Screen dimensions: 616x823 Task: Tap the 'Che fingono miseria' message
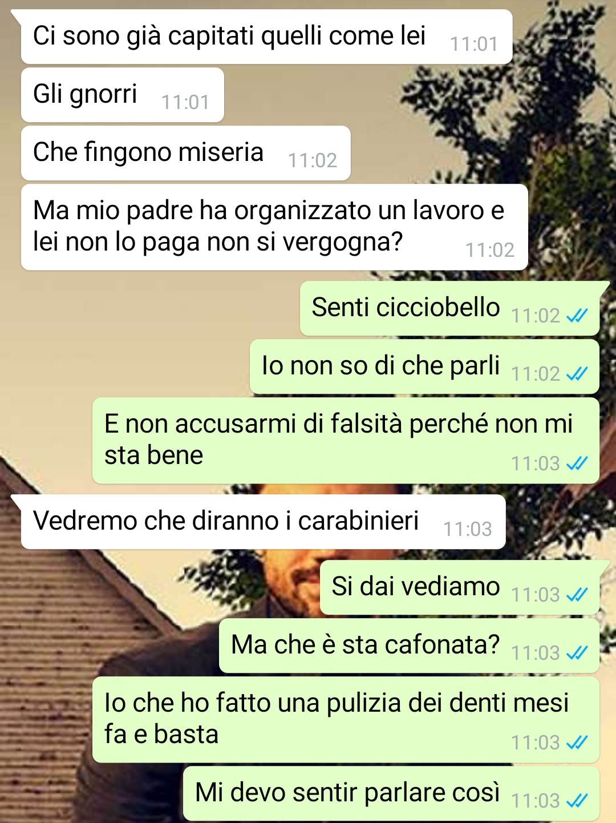185,153
